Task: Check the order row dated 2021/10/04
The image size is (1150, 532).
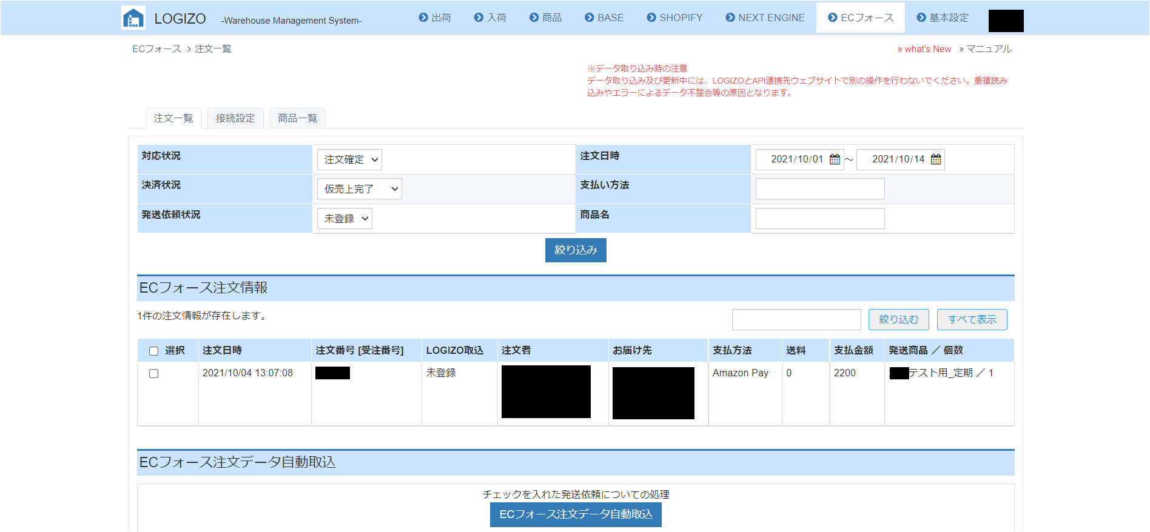Action: click(153, 373)
